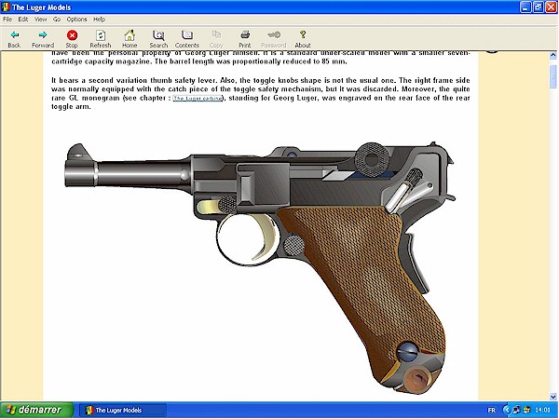The height and width of the screenshot is (419, 559).
Task: Go to the Home page icon
Action: pyautogui.click(x=130, y=35)
